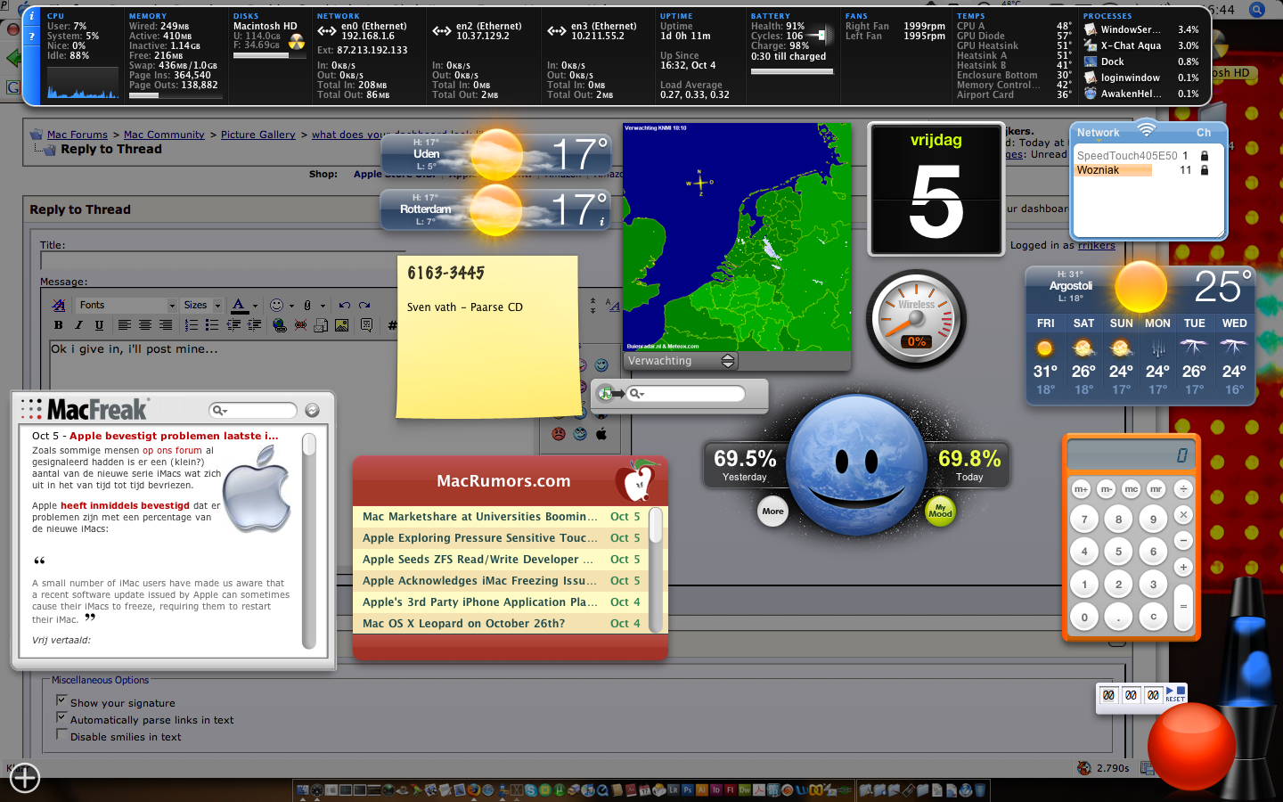The image size is (1283, 802).
Task: Open text color dropdown arrow
Action: 255,306
